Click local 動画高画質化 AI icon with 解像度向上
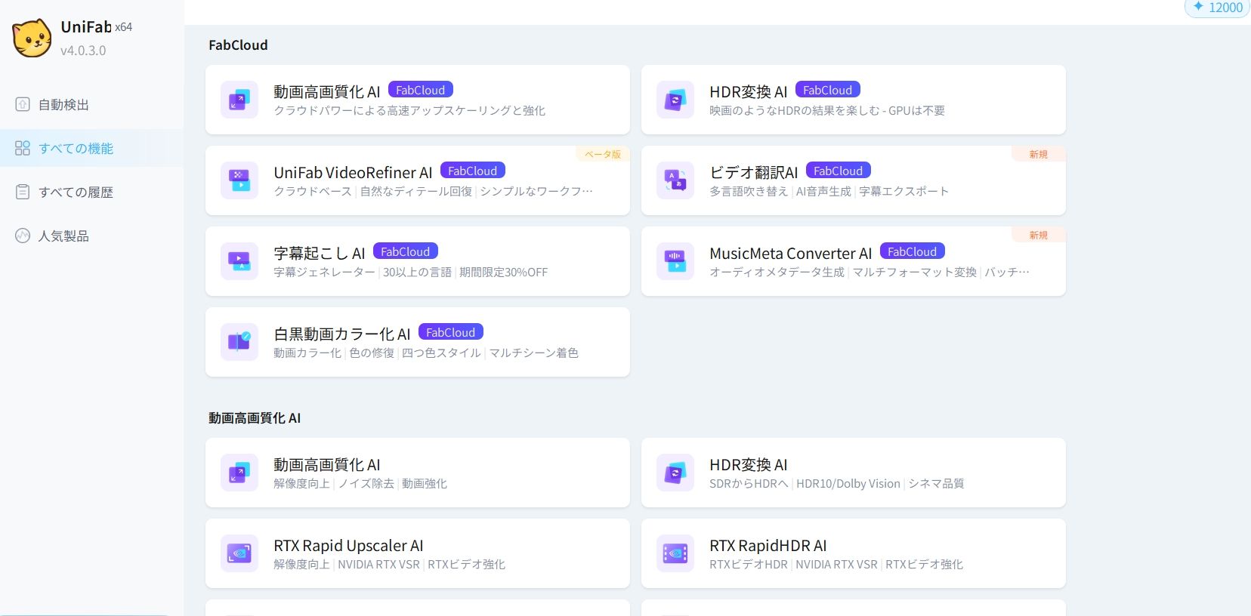 (x=239, y=473)
